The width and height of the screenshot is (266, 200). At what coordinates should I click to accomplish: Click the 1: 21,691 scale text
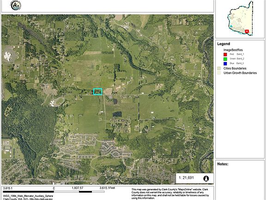(x=186, y=178)
